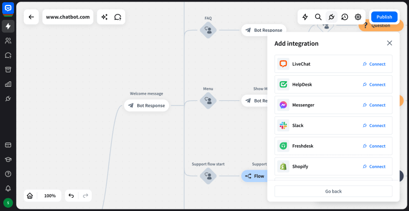
Task: Click the redo arrow
Action: [x=85, y=195]
